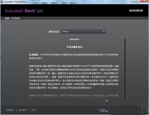Open the 系统要求 system requirements link
The width and height of the screenshot is (149, 115).
click(x=22, y=110)
